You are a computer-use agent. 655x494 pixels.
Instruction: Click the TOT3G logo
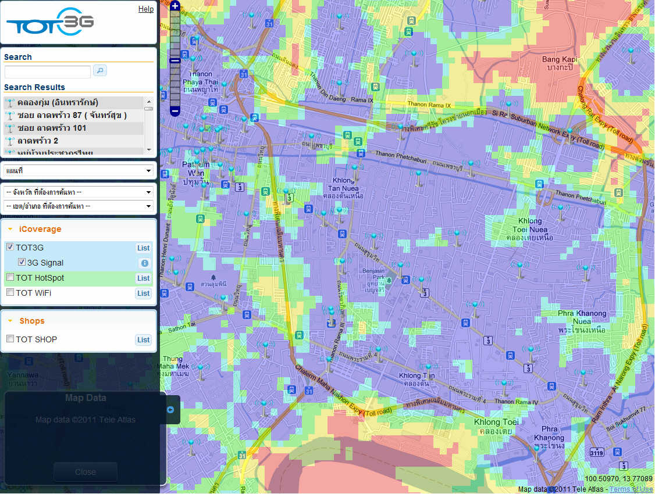point(50,23)
